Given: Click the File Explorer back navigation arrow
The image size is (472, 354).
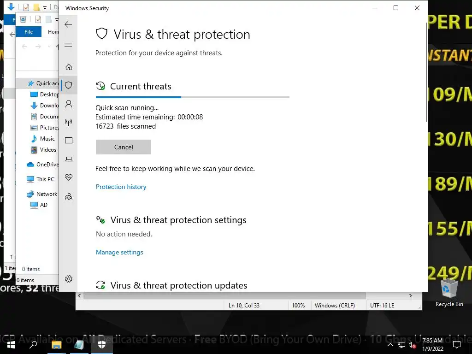Looking at the screenshot, I should pyautogui.click(x=24, y=46).
